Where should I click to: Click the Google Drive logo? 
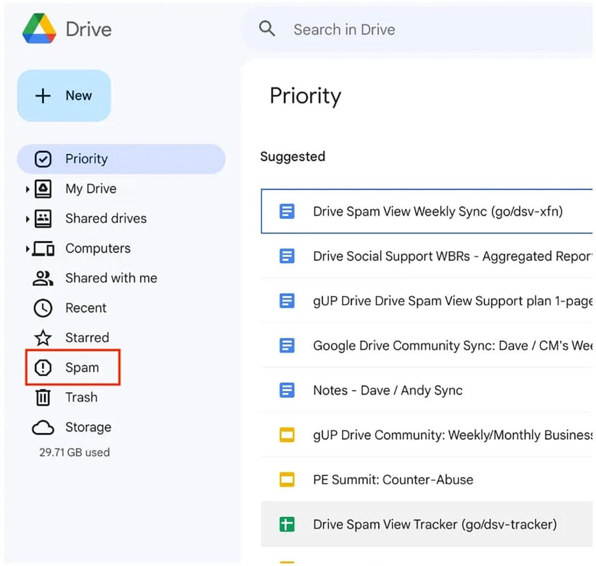point(40,29)
